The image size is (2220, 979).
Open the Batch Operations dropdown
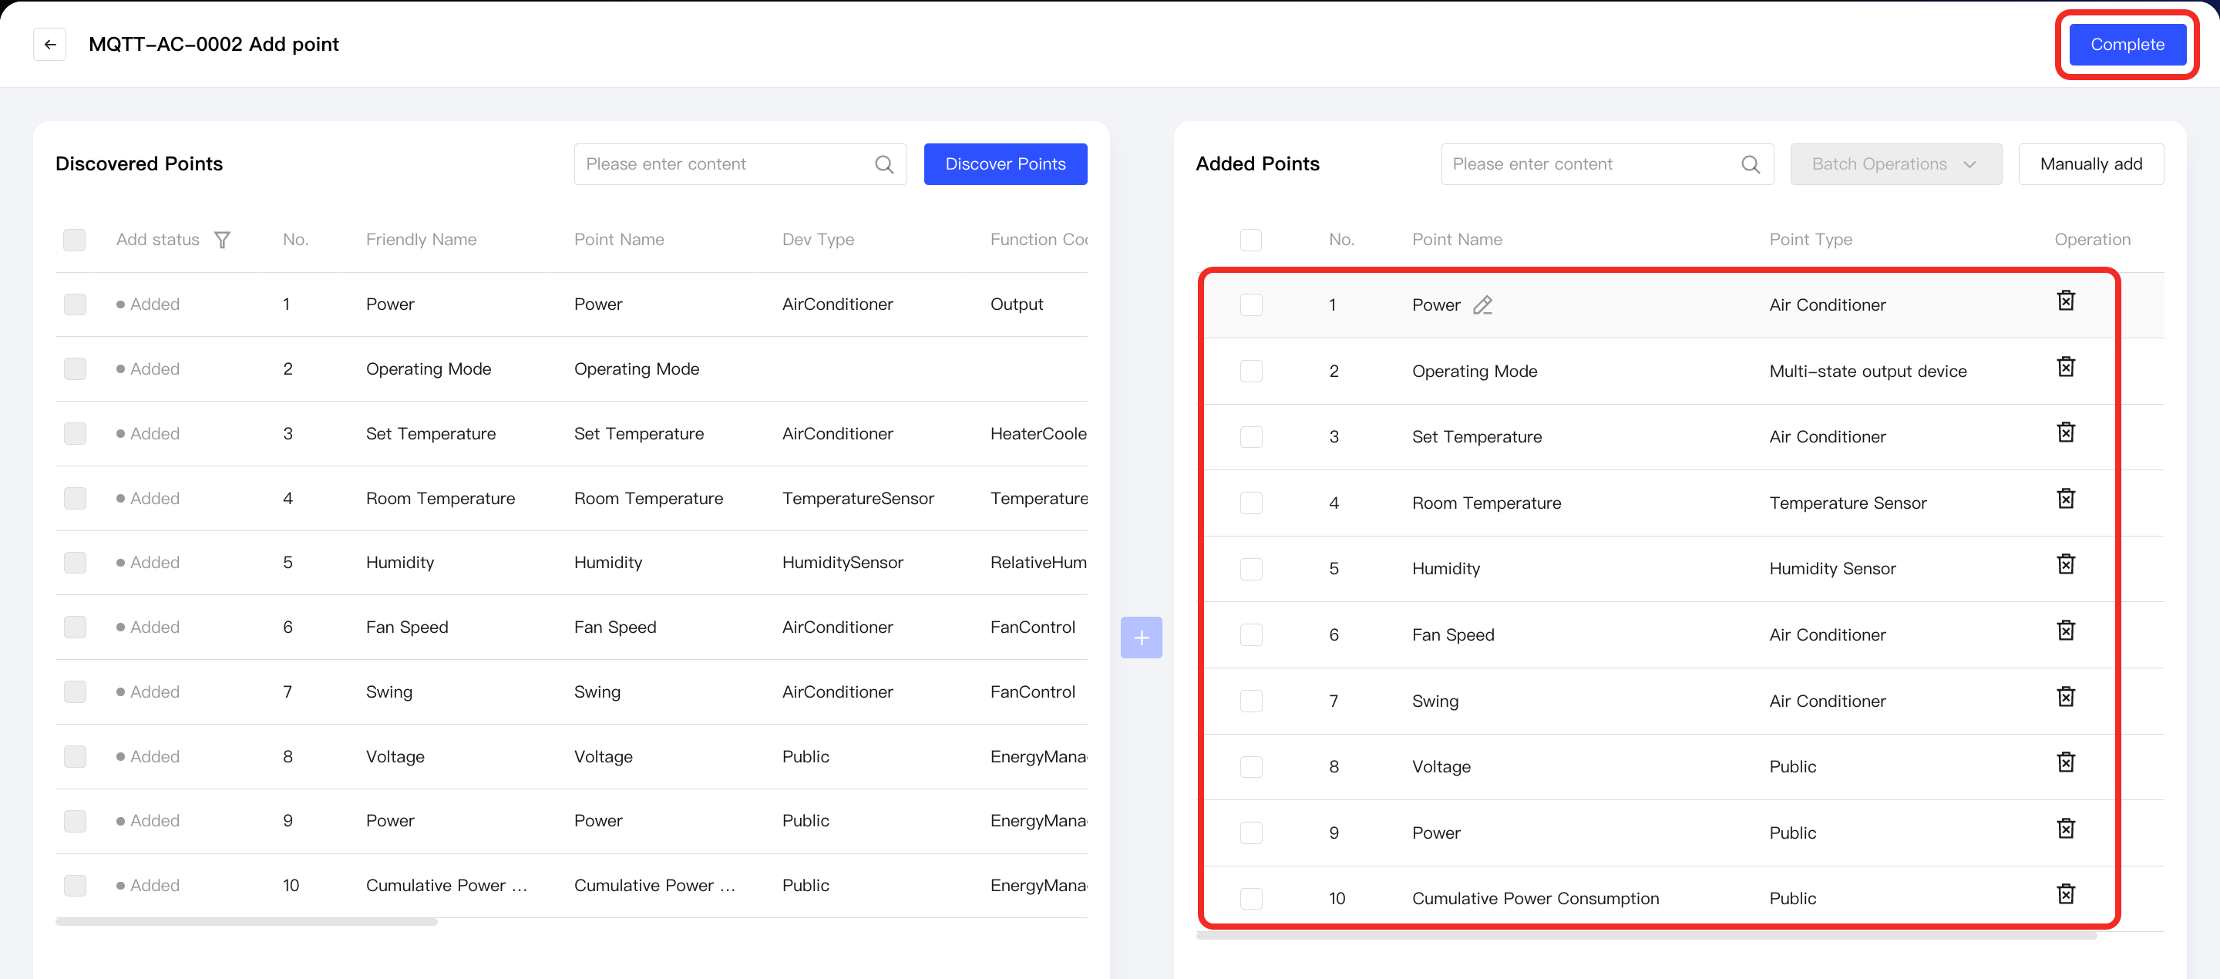coord(1896,163)
